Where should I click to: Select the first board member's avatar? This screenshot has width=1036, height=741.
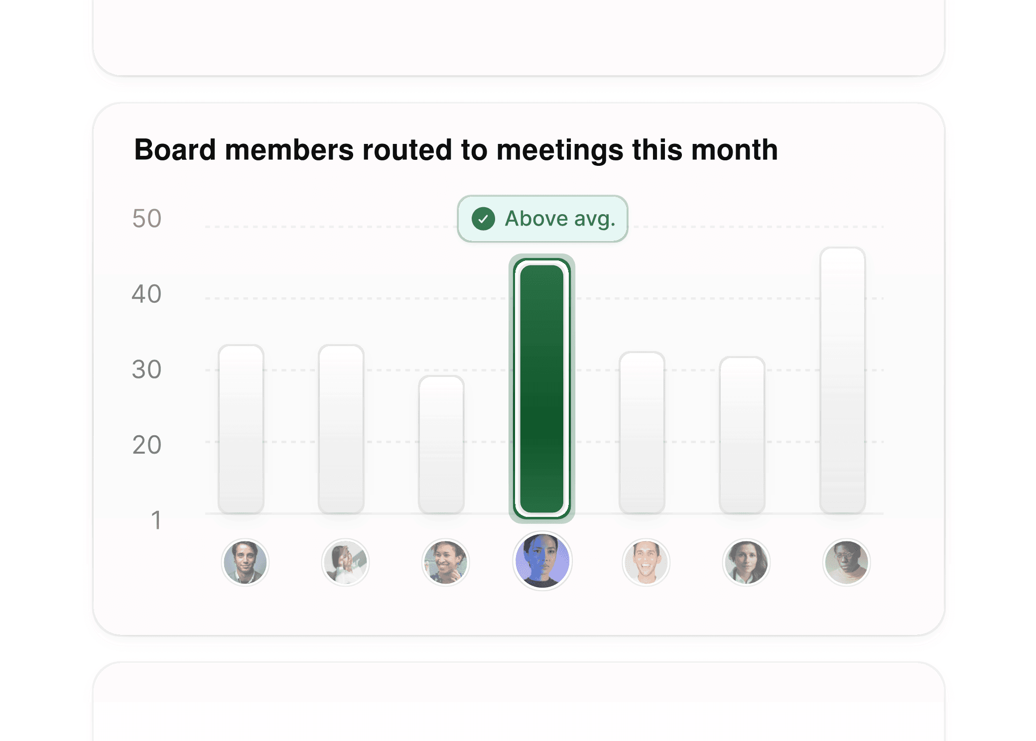245,562
